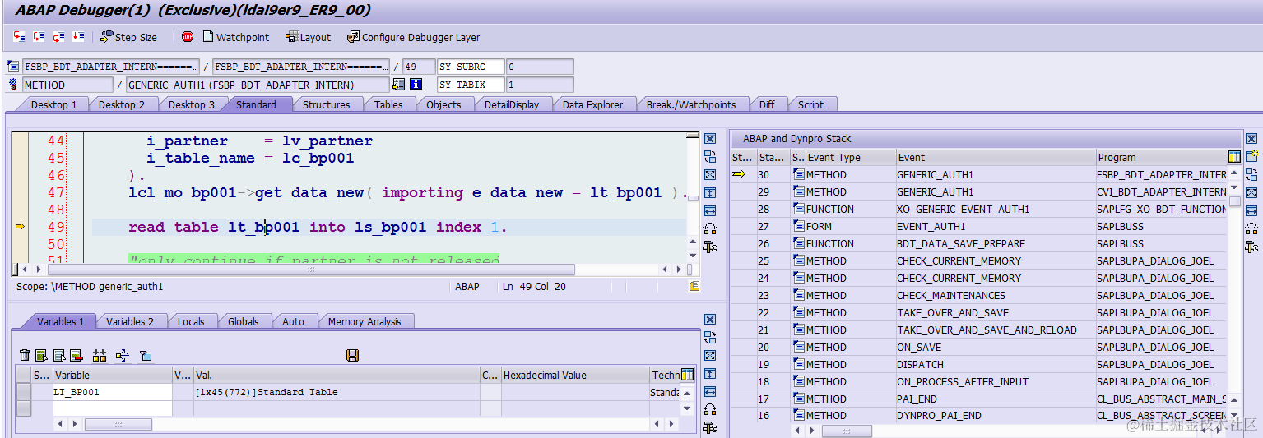Click the red Stop breakpoint icon

(x=188, y=37)
